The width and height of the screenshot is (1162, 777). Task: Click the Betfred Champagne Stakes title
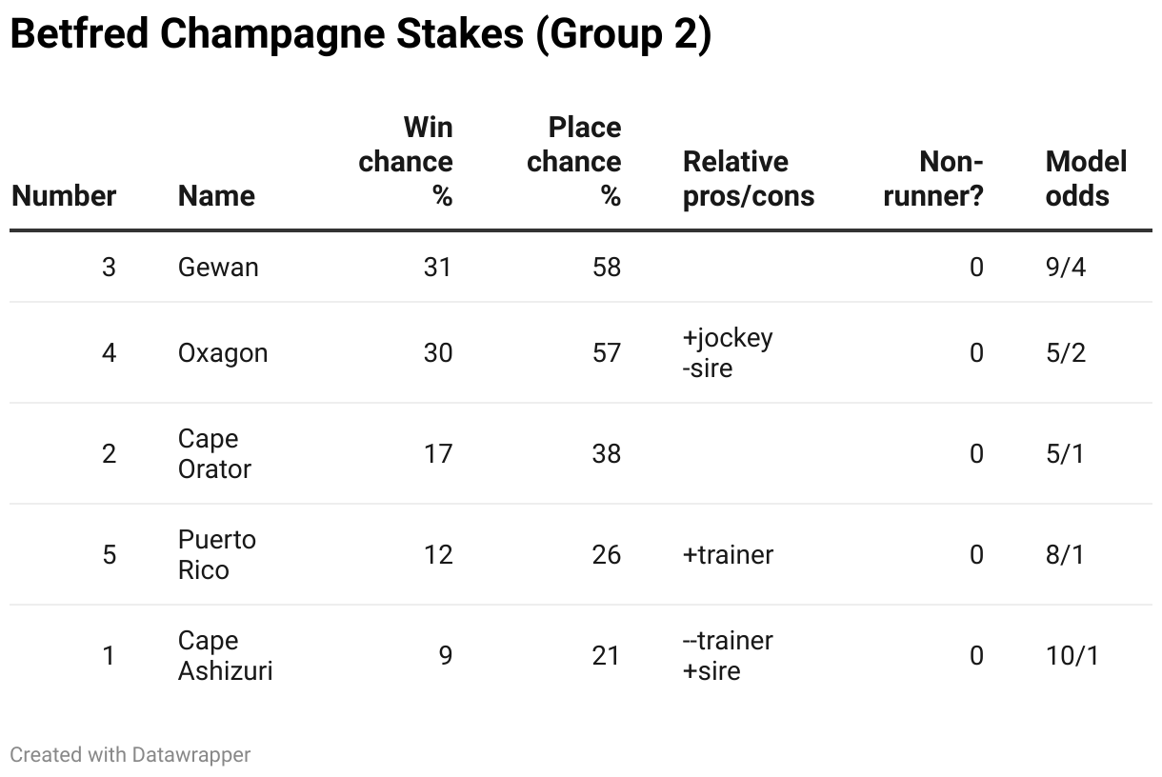click(360, 35)
